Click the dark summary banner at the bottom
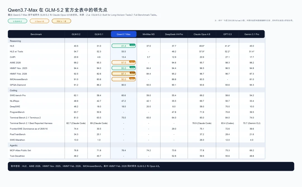 click(x=151, y=166)
